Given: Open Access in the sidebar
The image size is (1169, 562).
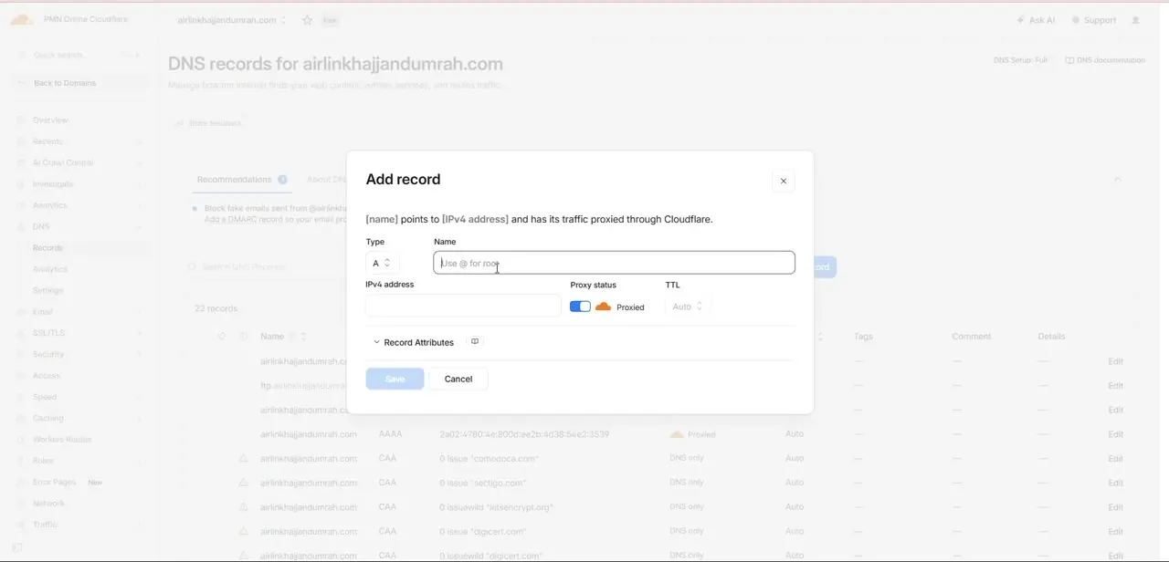Looking at the screenshot, I should [x=47, y=376].
